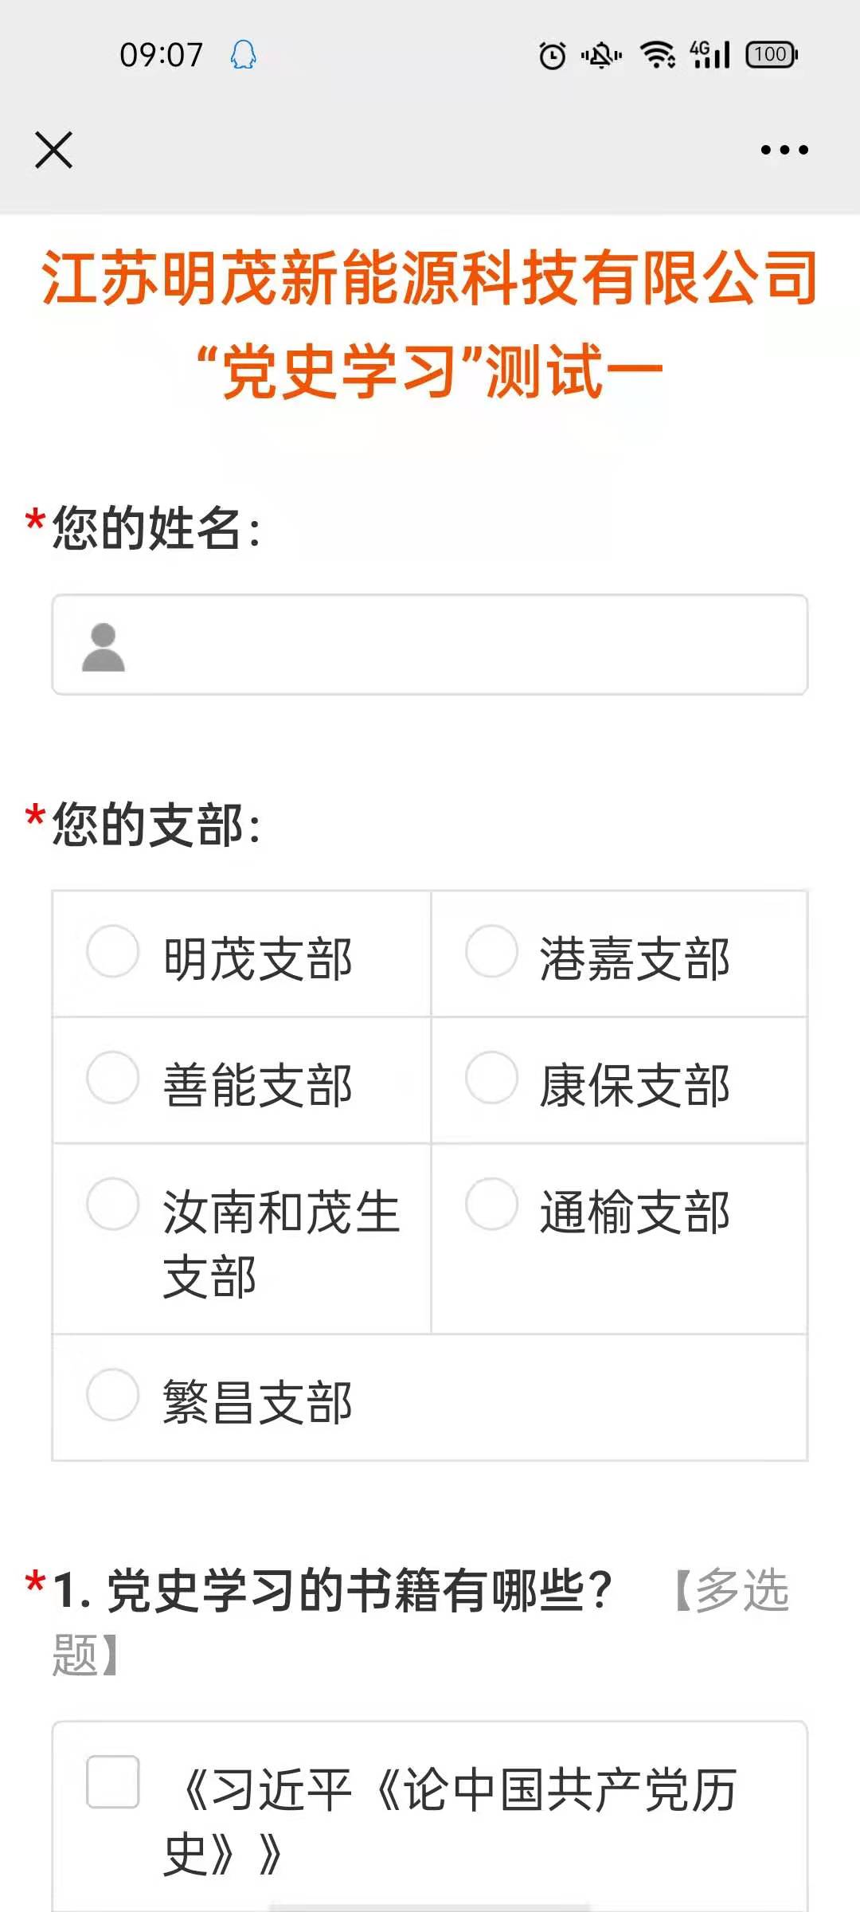The width and height of the screenshot is (860, 1912).
Task: Select 明茂支部 radio option
Action: coord(113,951)
